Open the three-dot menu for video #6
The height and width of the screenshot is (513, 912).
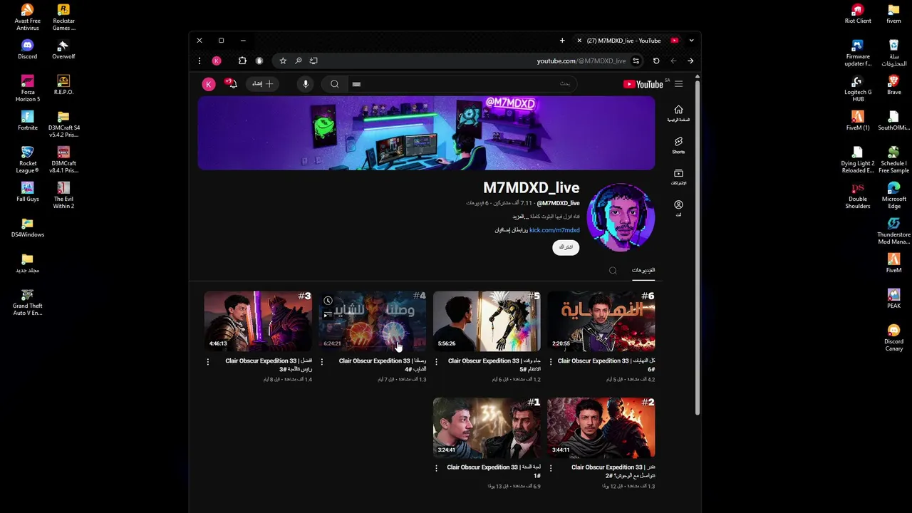click(551, 362)
